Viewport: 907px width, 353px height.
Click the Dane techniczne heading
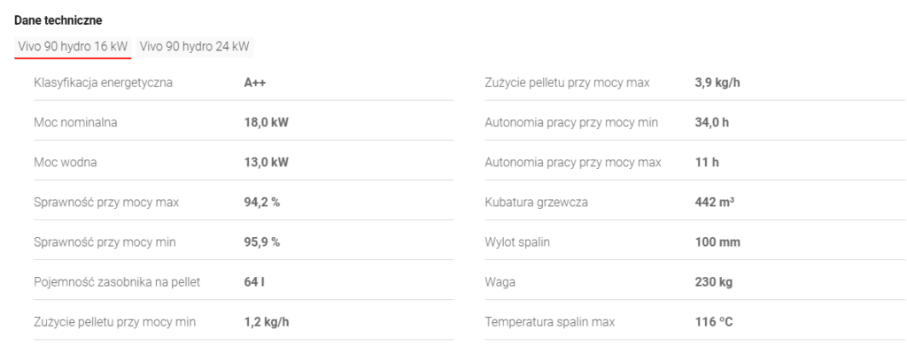(x=58, y=21)
